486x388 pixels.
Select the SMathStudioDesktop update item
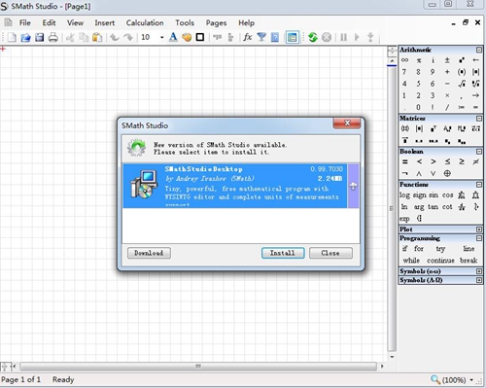(235, 186)
